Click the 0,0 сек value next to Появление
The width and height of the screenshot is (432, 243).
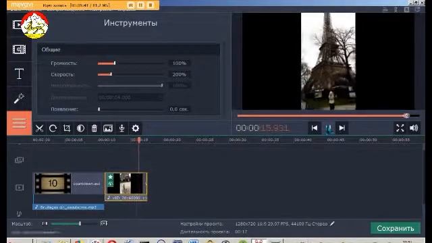(x=179, y=109)
